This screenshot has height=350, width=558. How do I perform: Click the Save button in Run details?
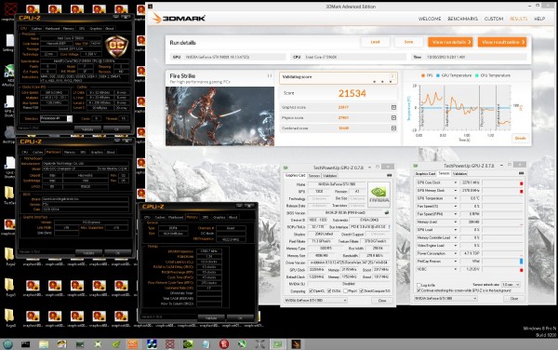point(408,42)
